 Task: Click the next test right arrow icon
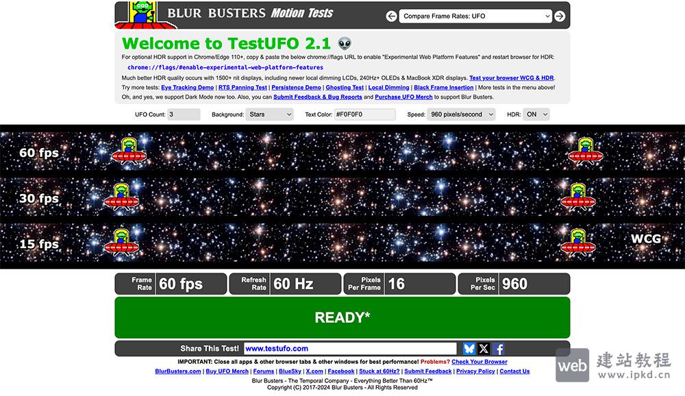pyautogui.click(x=560, y=16)
